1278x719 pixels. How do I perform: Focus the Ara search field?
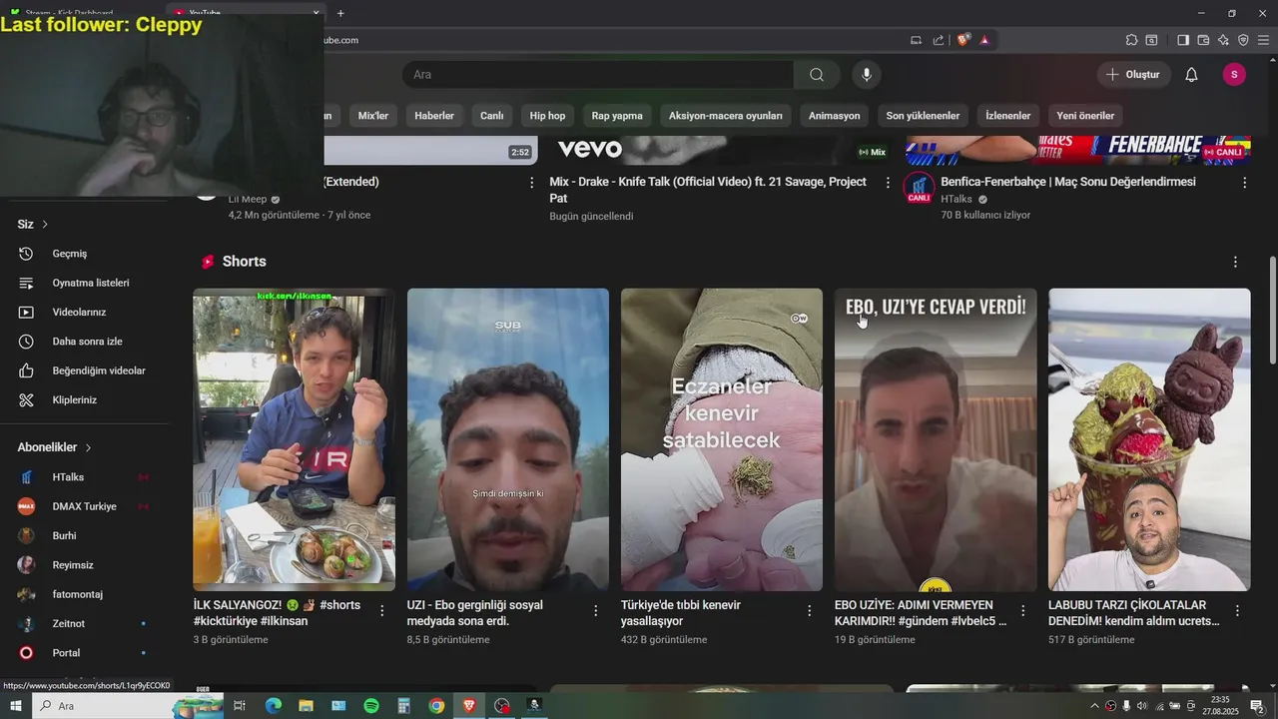pos(598,75)
